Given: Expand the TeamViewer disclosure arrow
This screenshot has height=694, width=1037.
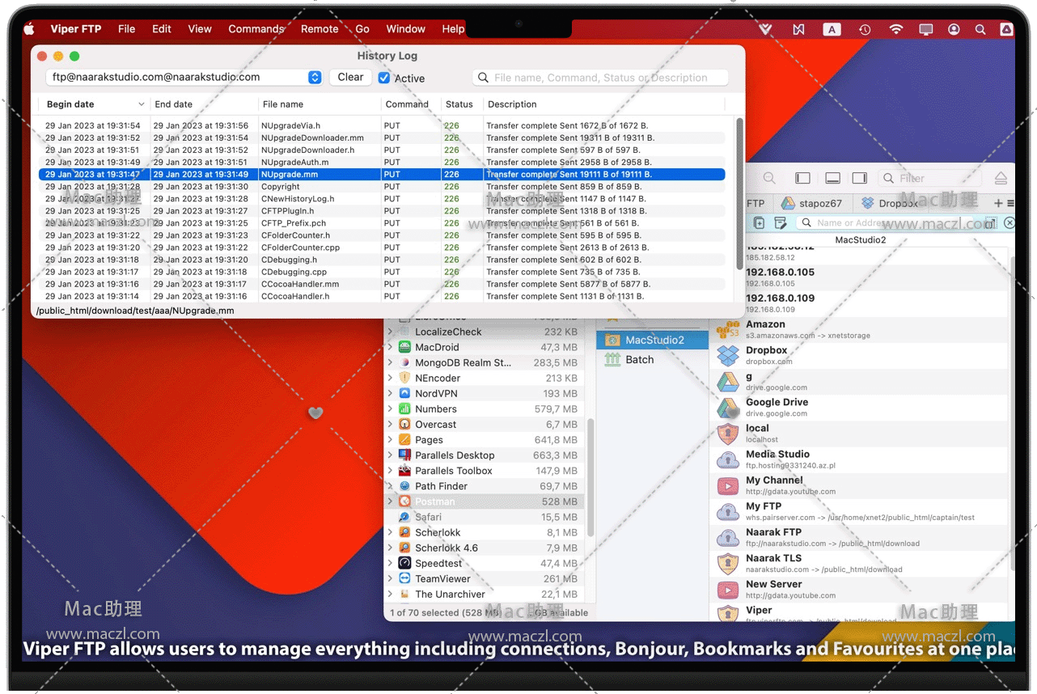Looking at the screenshot, I should point(391,579).
